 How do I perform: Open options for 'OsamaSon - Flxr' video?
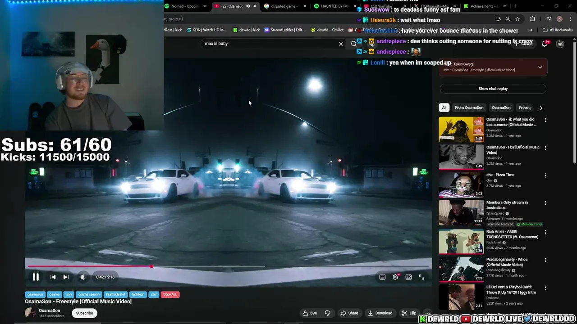coord(545,148)
